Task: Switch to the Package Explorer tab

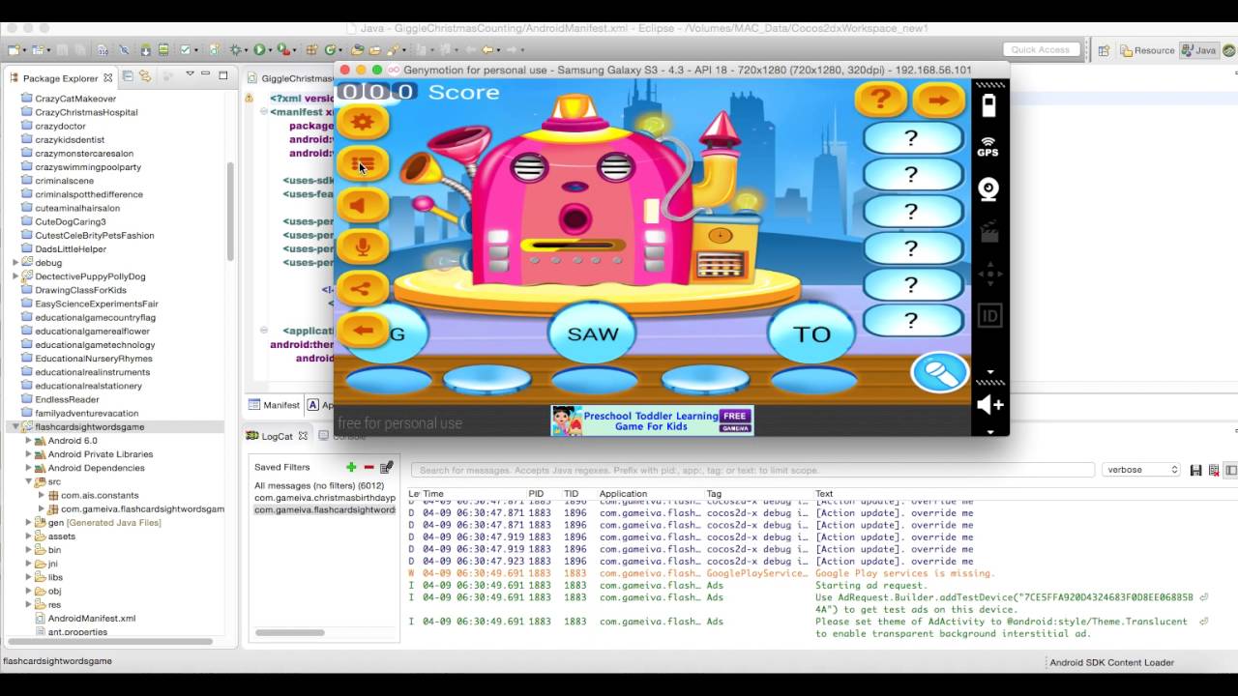Action: (x=59, y=77)
